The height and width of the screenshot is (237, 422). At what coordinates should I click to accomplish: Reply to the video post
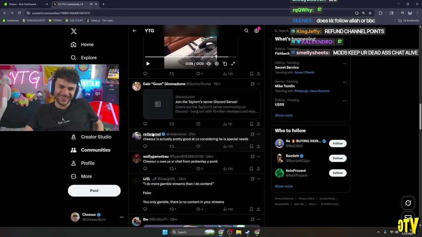pyautogui.click(x=145, y=74)
